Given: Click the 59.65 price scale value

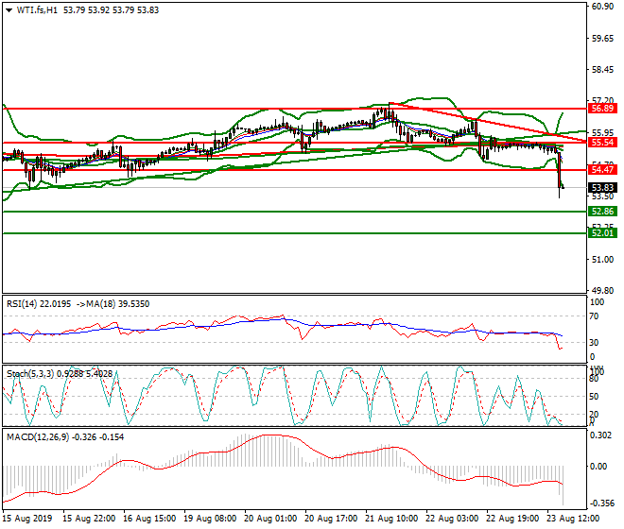Looking at the screenshot, I should (602, 38).
